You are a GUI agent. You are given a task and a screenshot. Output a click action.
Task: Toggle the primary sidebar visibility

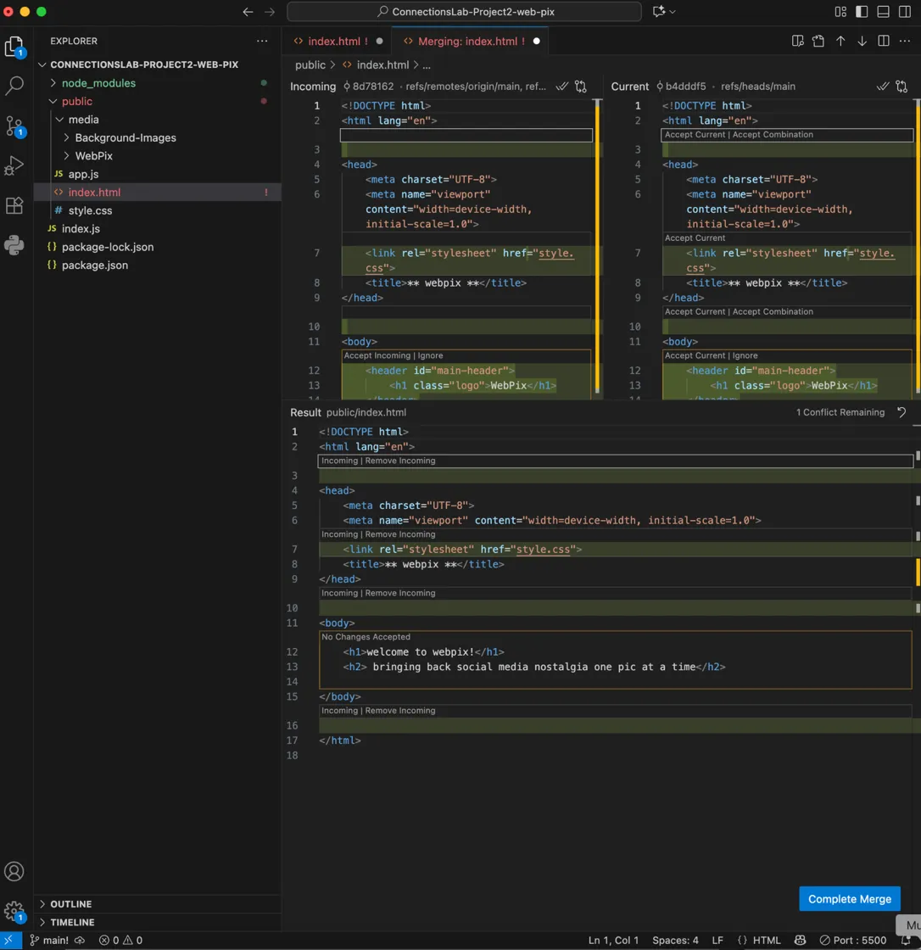click(862, 12)
